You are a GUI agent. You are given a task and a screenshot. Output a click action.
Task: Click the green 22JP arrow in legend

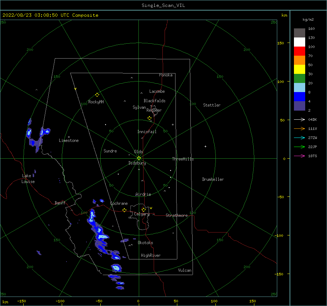coord(299,147)
